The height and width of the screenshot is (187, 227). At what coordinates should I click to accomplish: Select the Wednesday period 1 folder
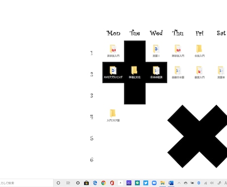156,51
